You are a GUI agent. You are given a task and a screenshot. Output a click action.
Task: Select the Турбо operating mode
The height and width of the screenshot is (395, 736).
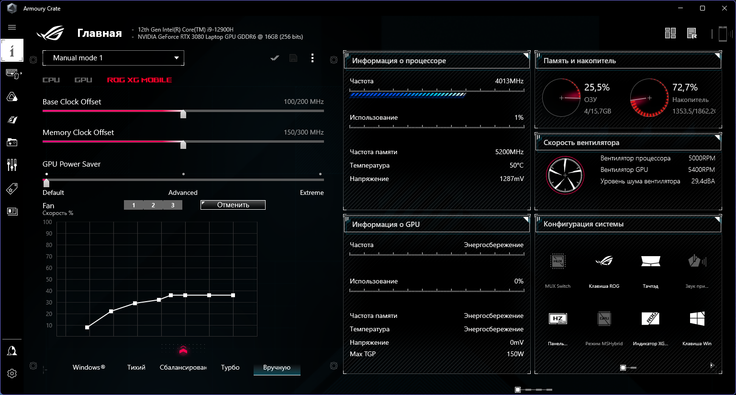[230, 367]
